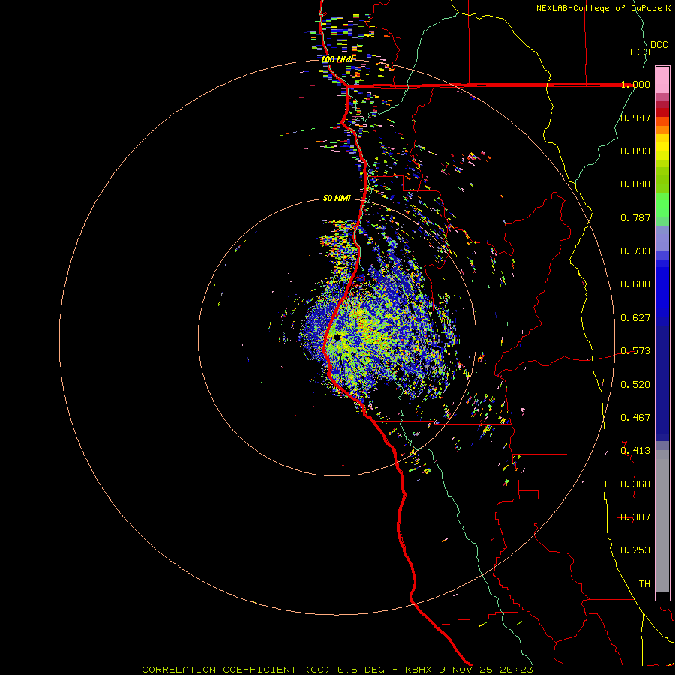This screenshot has height=675, width=675.
Task: Select the 0.627 scale value
Action: pos(635,318)
